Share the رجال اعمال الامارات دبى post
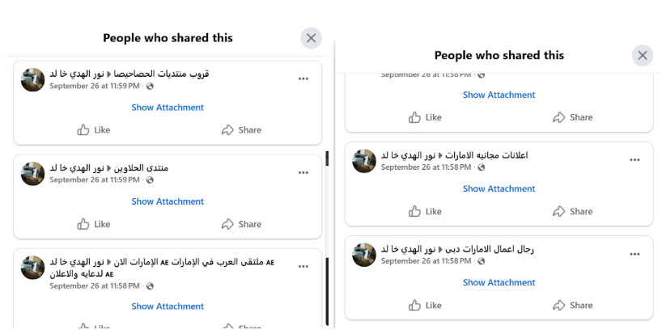Viewport: 662px width, 330px height. [572, 305]
